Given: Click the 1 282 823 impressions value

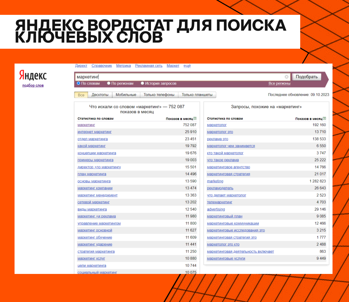Looking at the screenshot, I should pos(318,181).
